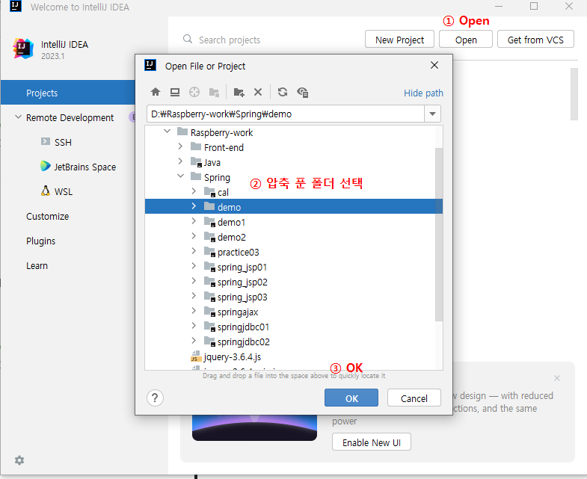
Task: Click Get from VCS button
Action: [535, 40]
